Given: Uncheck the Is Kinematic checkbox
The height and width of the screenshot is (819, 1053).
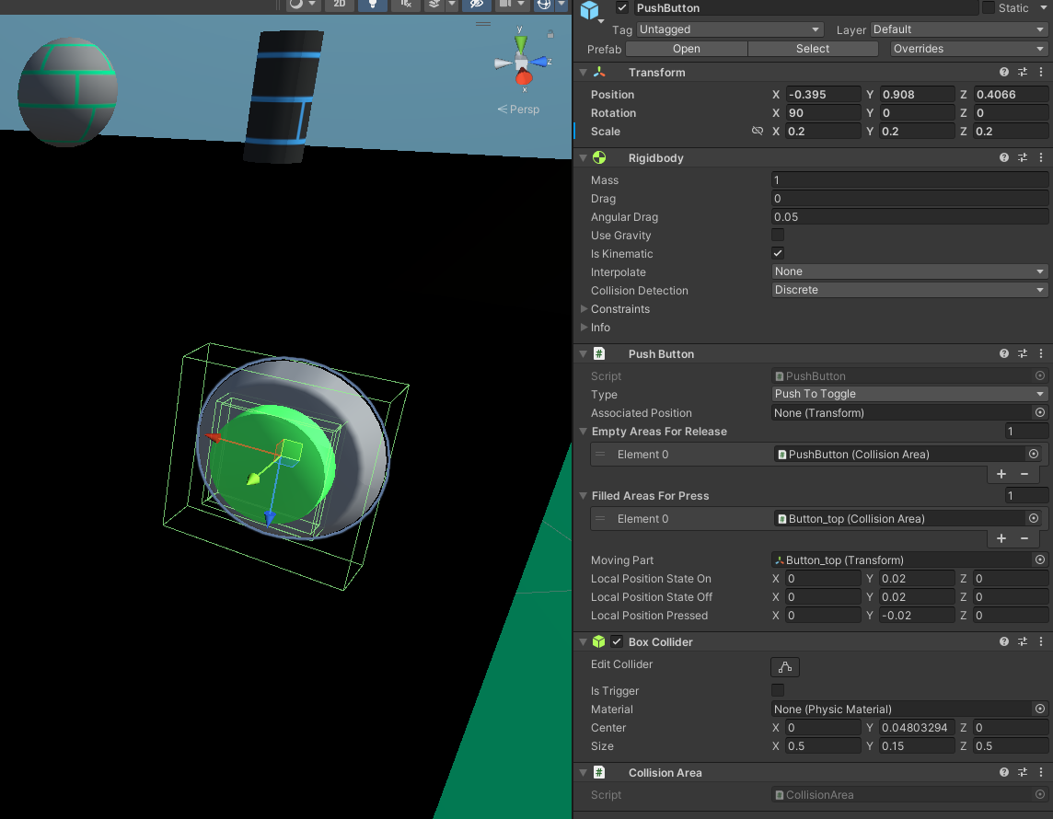Looking at the screenshot, I should 778,254.
